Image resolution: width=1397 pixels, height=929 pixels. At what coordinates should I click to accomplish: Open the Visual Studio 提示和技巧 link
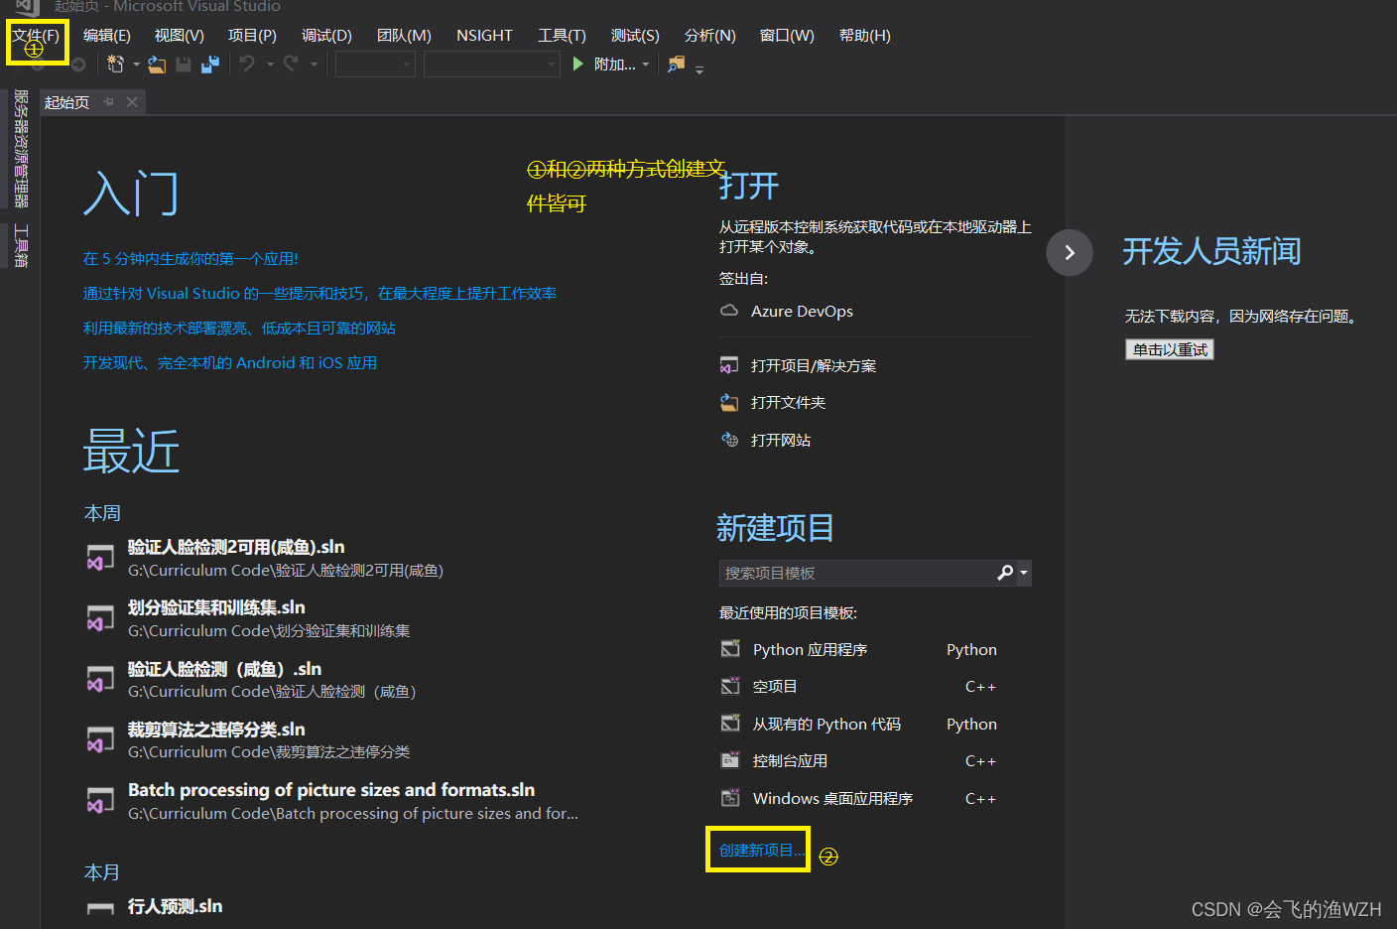(319, 294)
